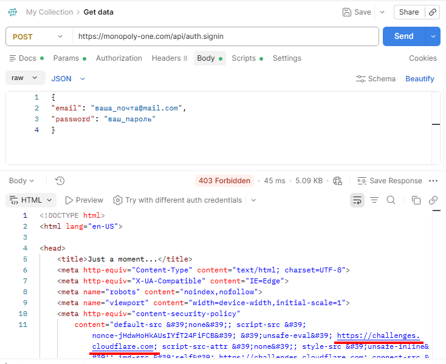Change the HTML response format dropdown
This screenshot has width=446, height=364.
[31, 200]
